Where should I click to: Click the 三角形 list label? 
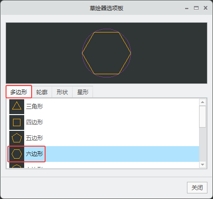pos(34,107)
